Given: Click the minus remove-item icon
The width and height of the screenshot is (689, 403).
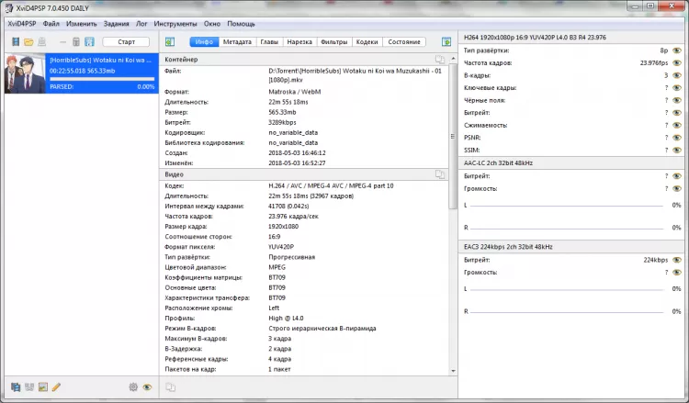Looking at the screenshot, I should tap(62, 42).
